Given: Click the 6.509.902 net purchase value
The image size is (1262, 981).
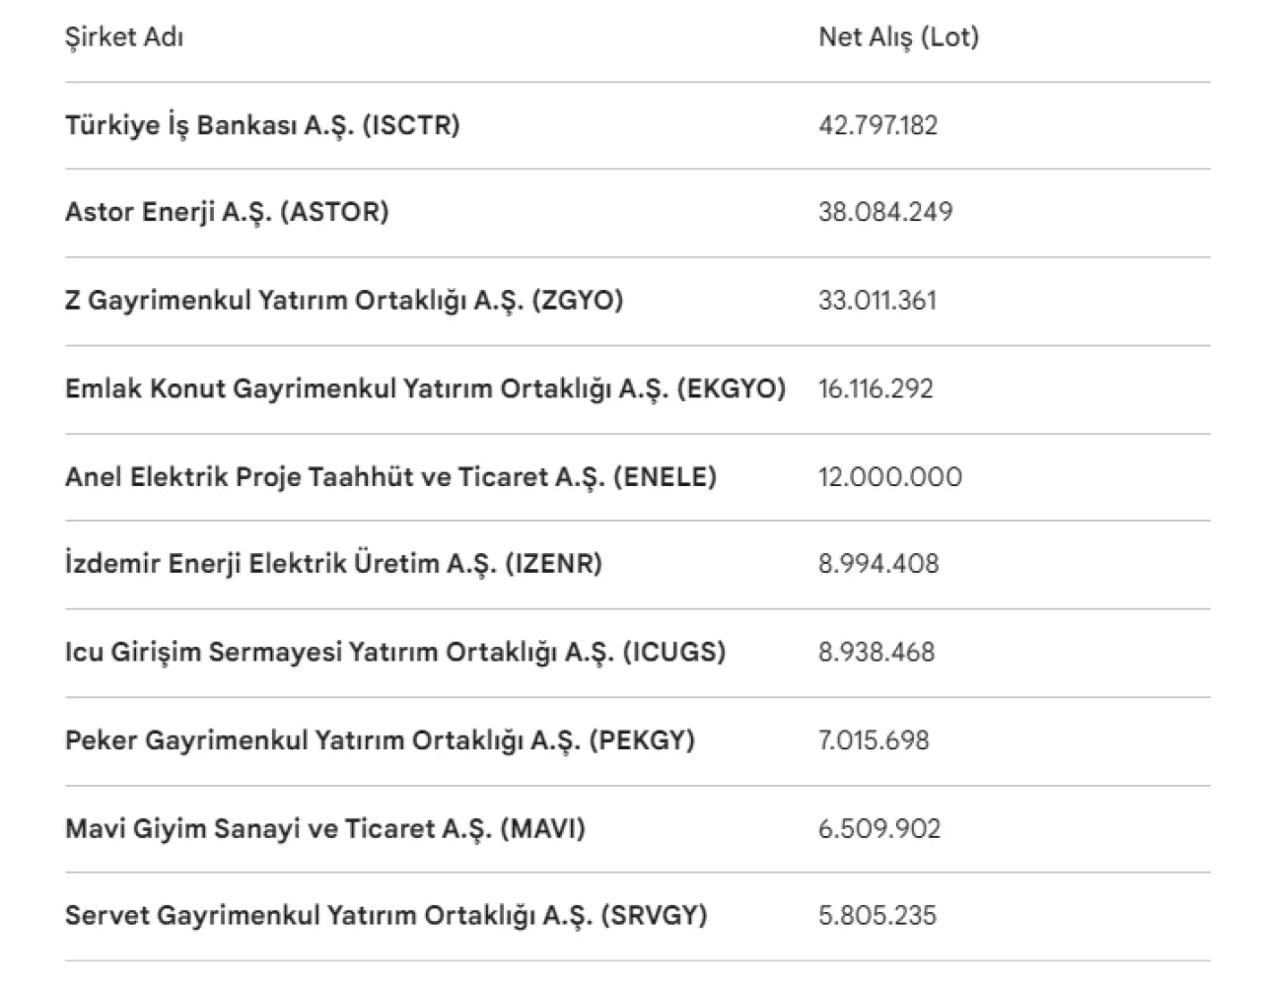Looking at the screenshot, I should [878, 828].
